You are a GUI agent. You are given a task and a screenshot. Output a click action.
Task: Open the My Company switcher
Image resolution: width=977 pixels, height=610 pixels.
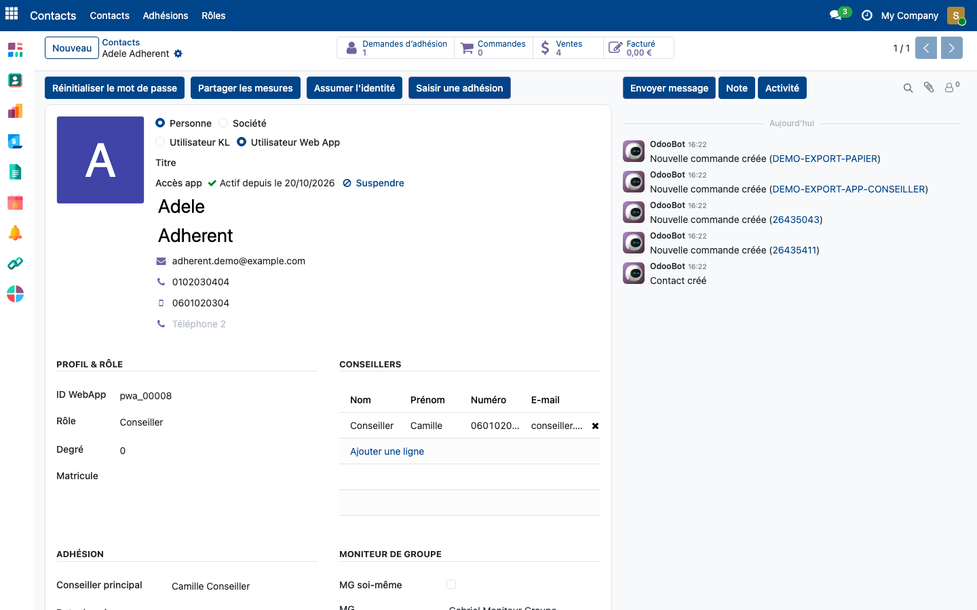pyautogui.click(x=909, y=15)
